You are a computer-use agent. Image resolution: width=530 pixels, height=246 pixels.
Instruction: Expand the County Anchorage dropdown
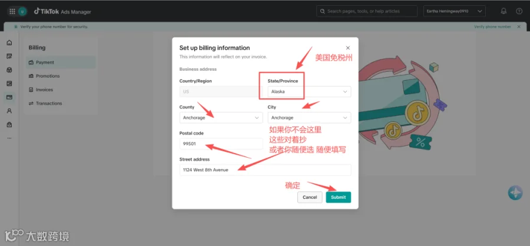click(221, 118)
